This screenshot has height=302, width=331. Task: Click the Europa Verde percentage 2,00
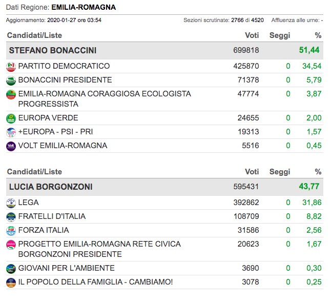(x=314, y=118)
